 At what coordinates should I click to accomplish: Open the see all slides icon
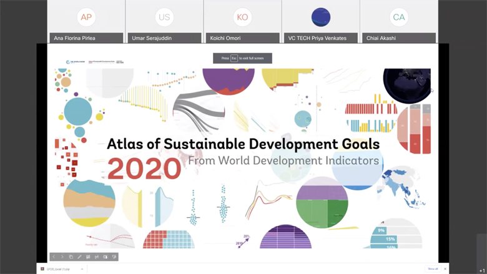[71, 257]
